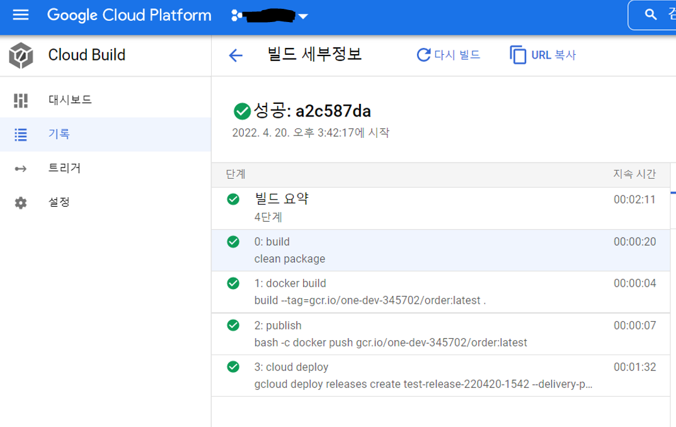Select the 빌드 요약 row

[440, 208]
